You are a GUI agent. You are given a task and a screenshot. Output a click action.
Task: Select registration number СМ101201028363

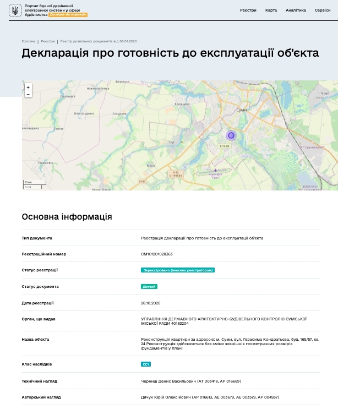point(157,254)
